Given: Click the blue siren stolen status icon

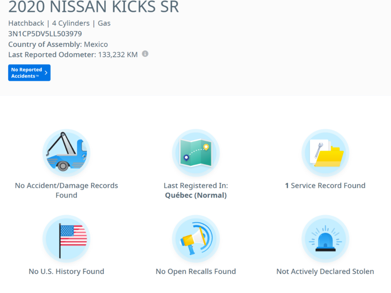Looking at the screenshot, I should click(x=325, y=239).
